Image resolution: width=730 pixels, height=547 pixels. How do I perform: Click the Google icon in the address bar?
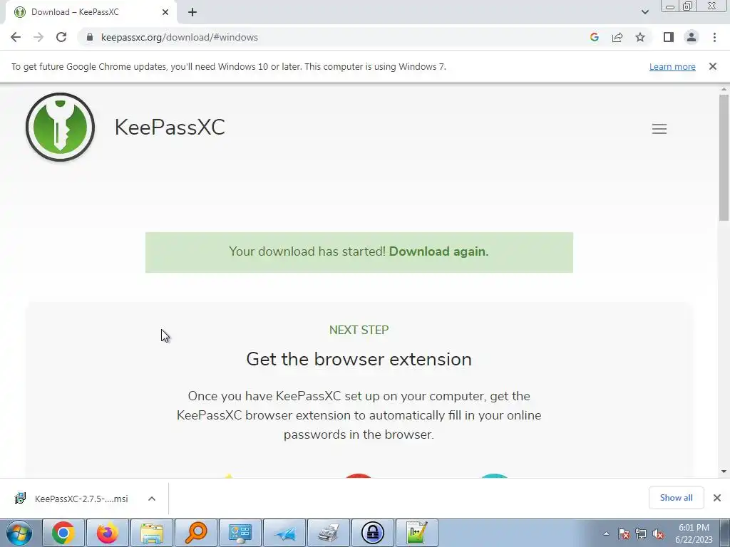coord(594,37)
